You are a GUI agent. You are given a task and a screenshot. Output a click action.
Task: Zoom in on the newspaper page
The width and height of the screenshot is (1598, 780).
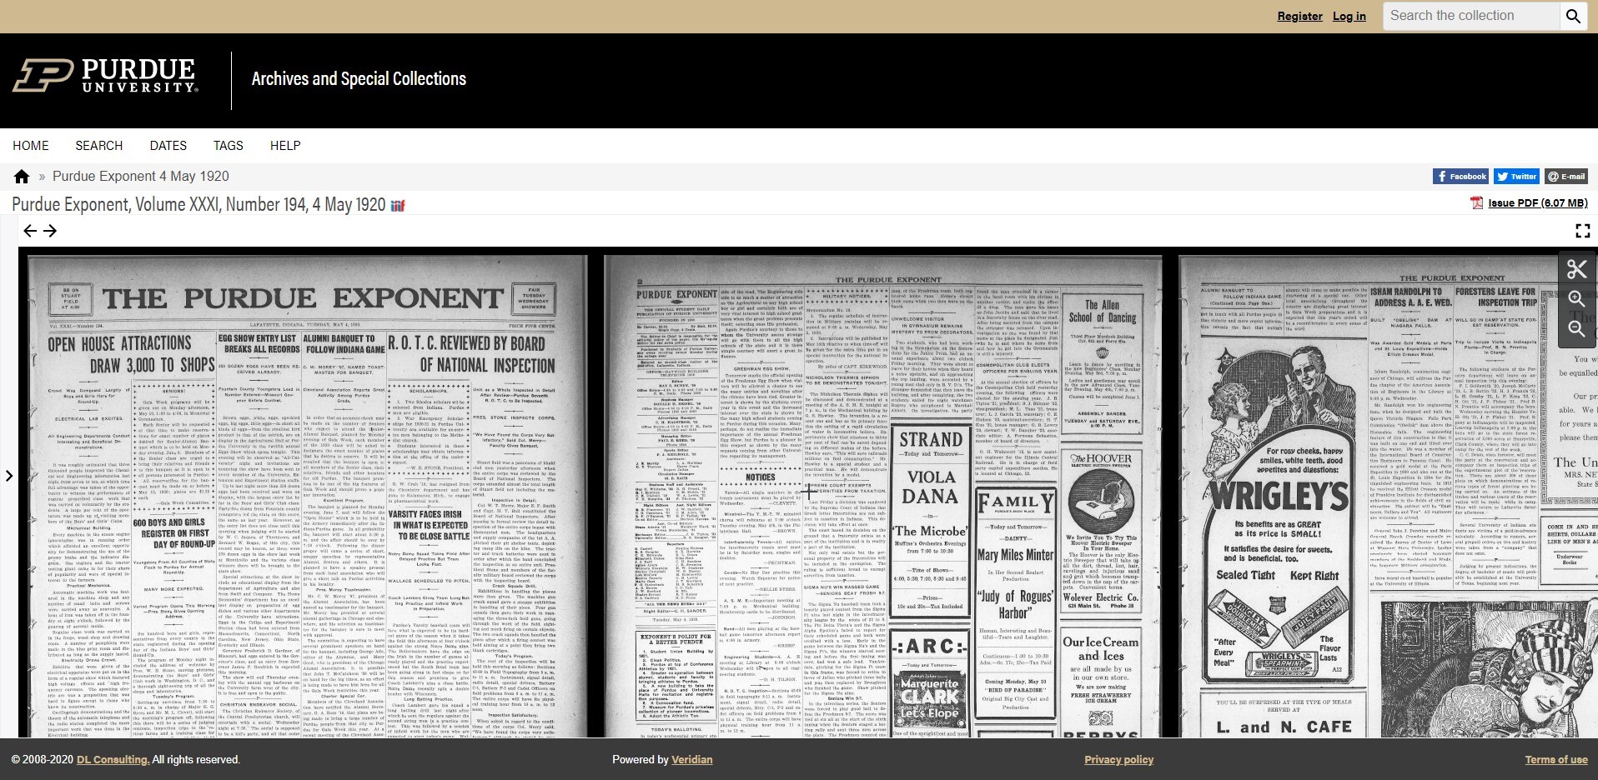1577,300
